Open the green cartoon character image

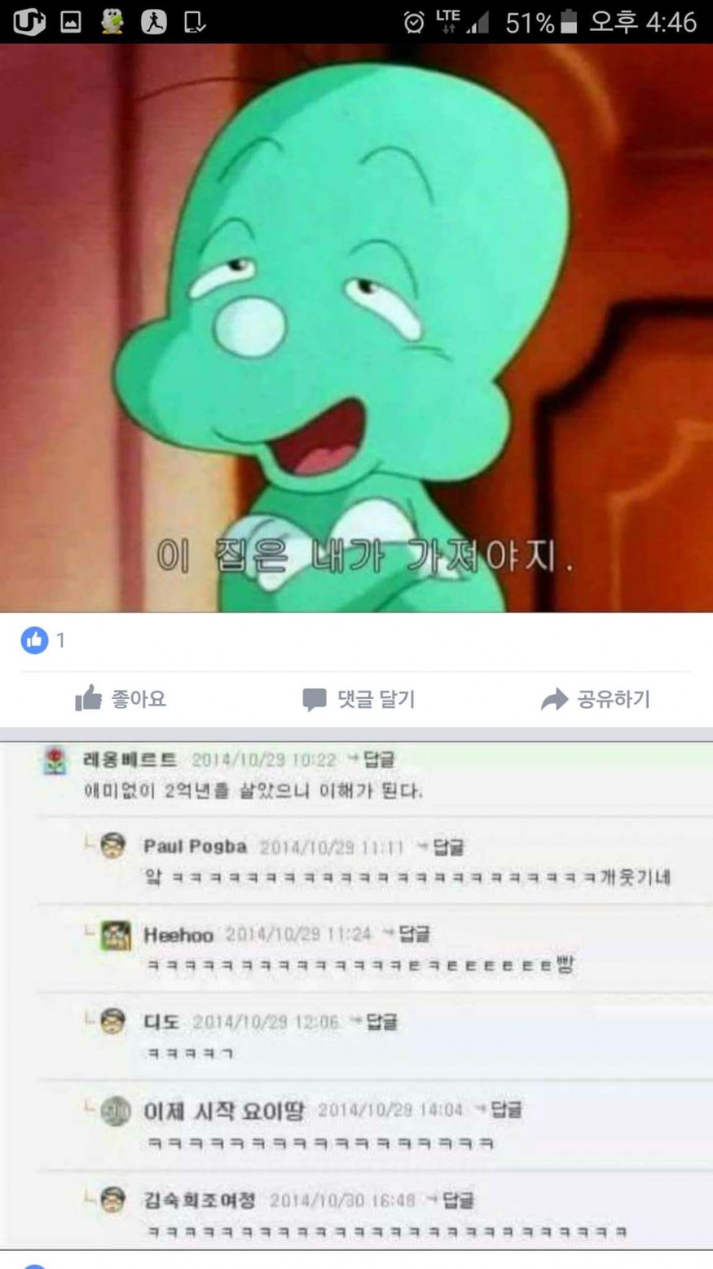(x=356, y=328)
